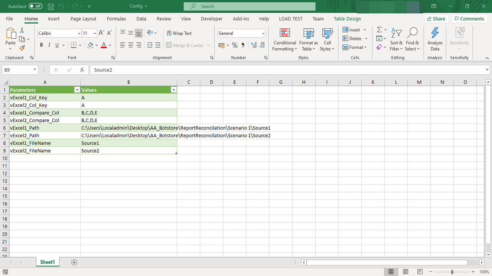Switch to the Data tab
This screenshot has height=276, width=492.
pyautogui.click(x=141, y=19)
